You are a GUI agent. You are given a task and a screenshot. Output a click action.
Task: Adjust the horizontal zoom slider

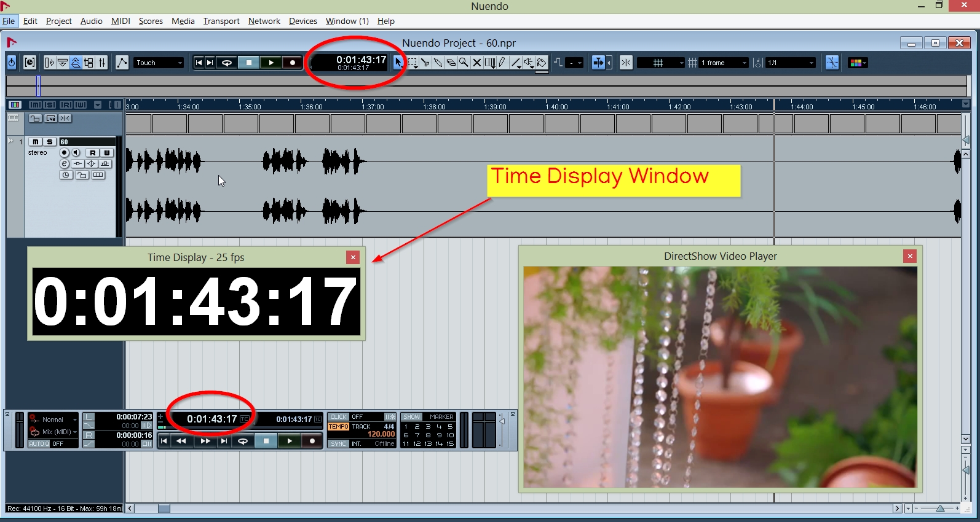(x=940, y=508)
